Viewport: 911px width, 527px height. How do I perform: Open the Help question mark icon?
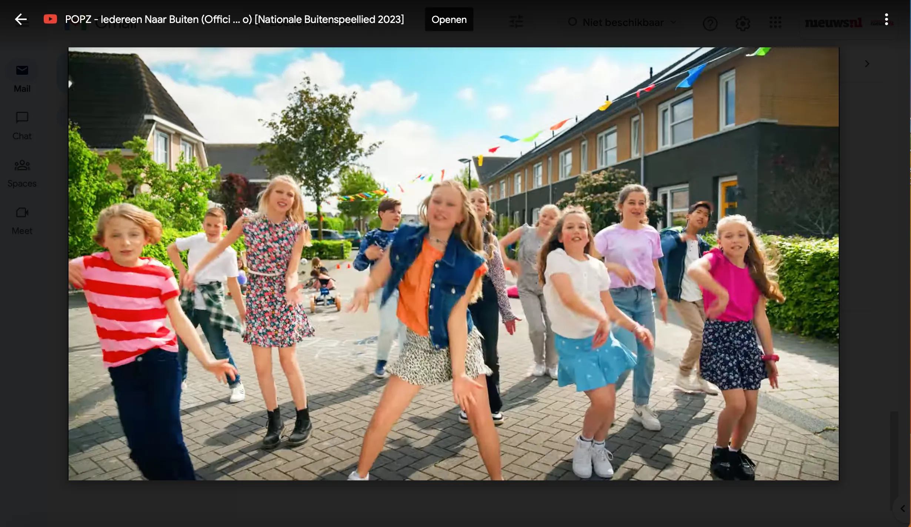click(x=710, y=24)
